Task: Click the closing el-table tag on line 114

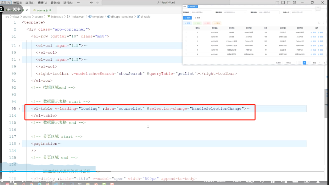Action: [44, 116]
